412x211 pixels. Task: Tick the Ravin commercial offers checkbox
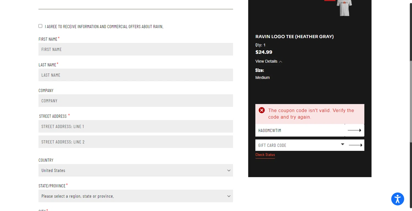coord(40,26)
